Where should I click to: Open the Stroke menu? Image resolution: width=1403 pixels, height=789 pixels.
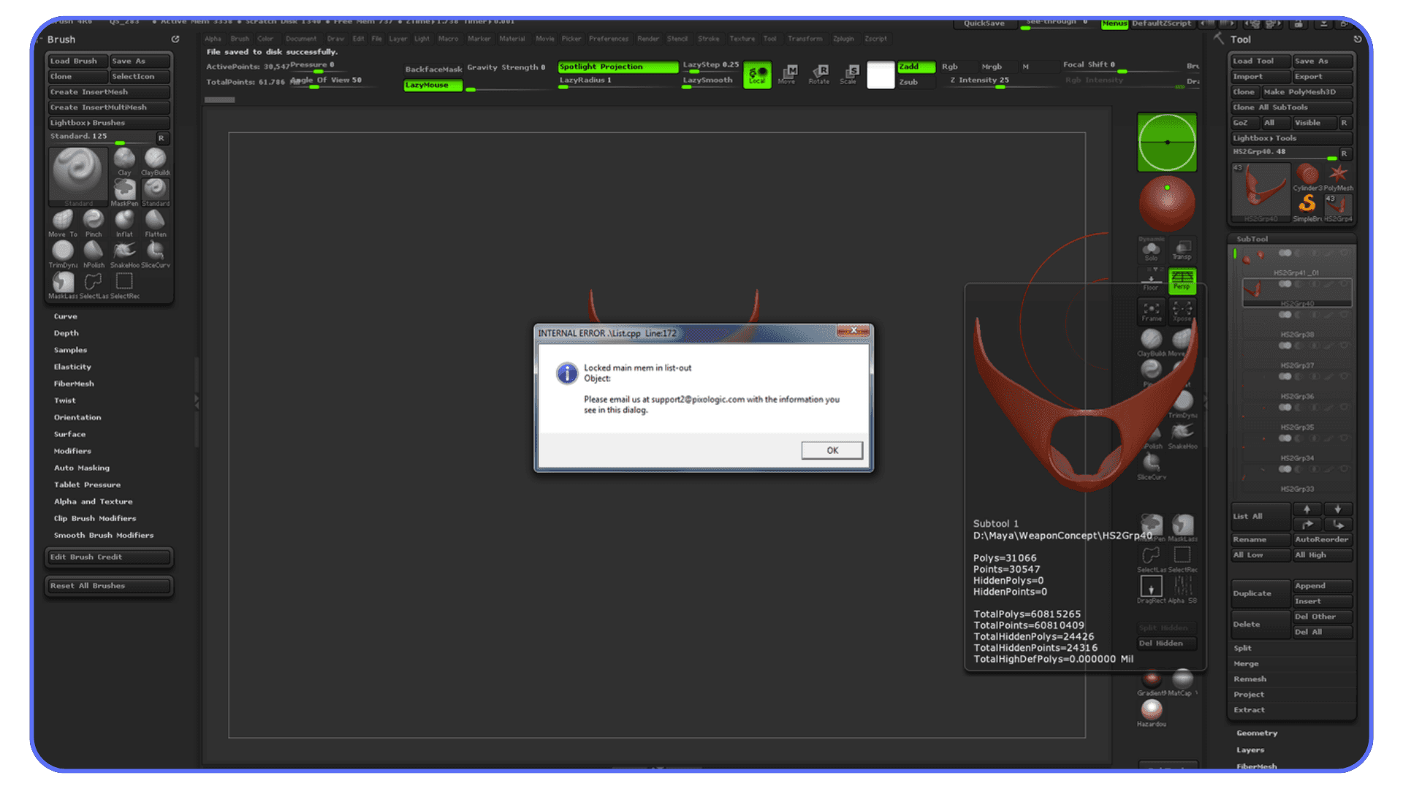point(708,39)
